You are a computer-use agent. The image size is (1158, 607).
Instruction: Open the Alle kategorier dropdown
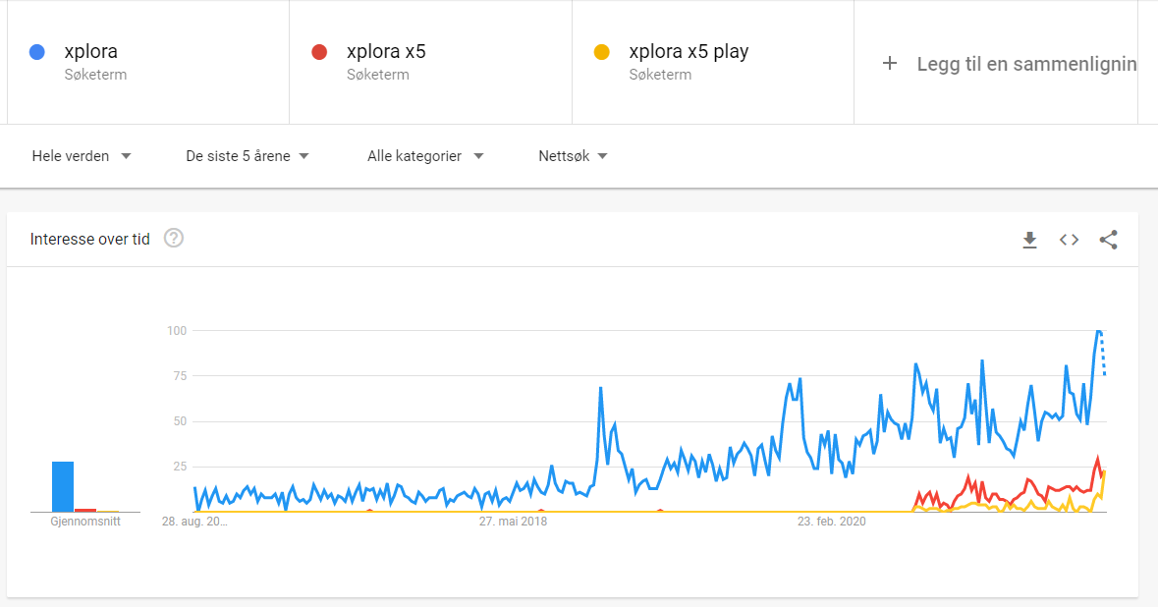(x=425, y=156)
